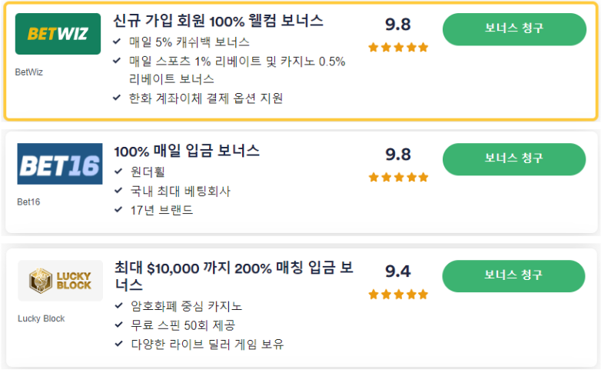Image resolution: width=601 pixels, height=373 pixels.
Task: Open the 신규 가입 회원 100% 웰컴 보너스 headline
Action: coord(218,21)
